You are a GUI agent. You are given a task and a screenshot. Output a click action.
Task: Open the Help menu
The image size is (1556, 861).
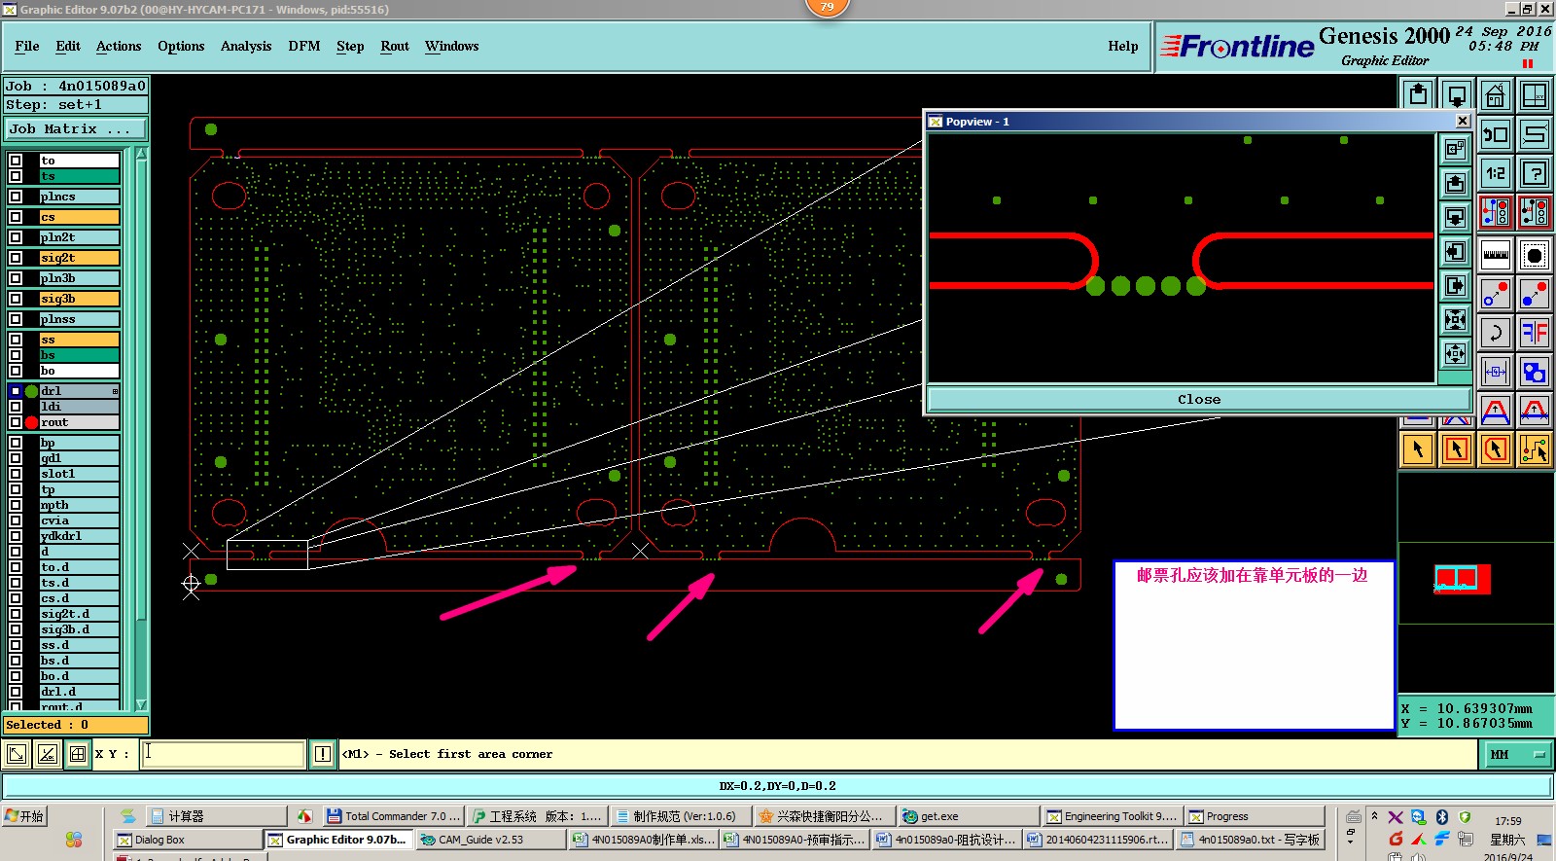(1123, 46)
